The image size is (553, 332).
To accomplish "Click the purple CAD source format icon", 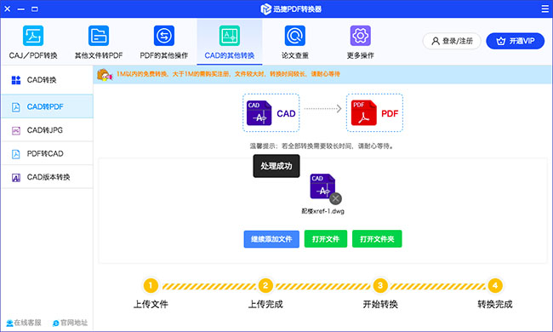I will pos(259,113).
